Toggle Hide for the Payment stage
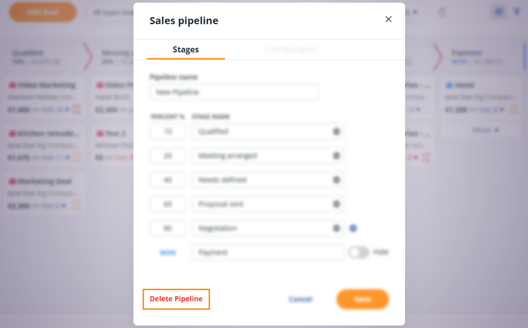The height and width of the screenshot is (328, 528). 359,252
